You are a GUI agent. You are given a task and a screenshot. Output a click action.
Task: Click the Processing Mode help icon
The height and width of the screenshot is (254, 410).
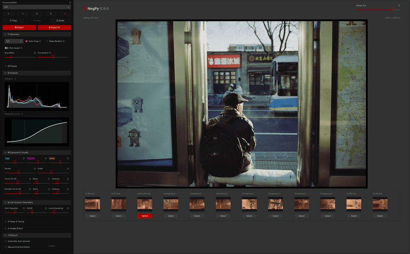[x=70, y=3]
